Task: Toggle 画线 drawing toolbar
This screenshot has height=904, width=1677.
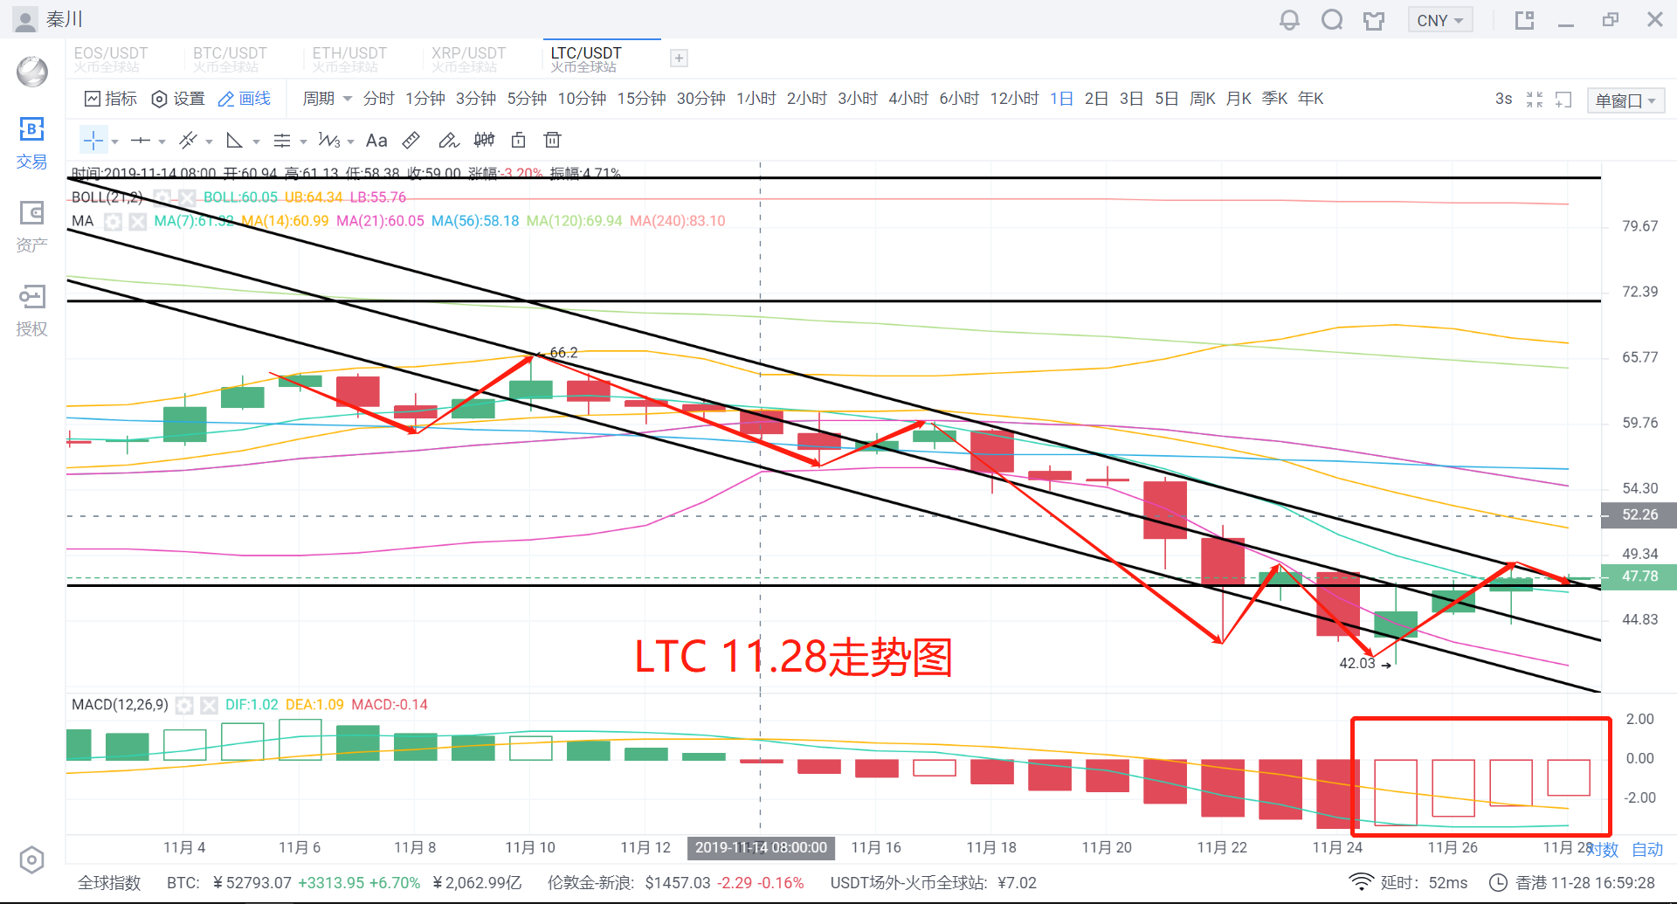Action: click(245, 99)
